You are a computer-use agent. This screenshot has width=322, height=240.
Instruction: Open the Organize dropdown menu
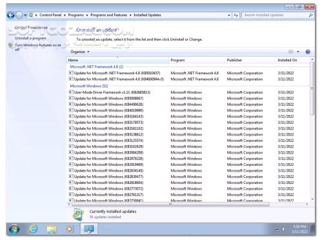[80, 52]
